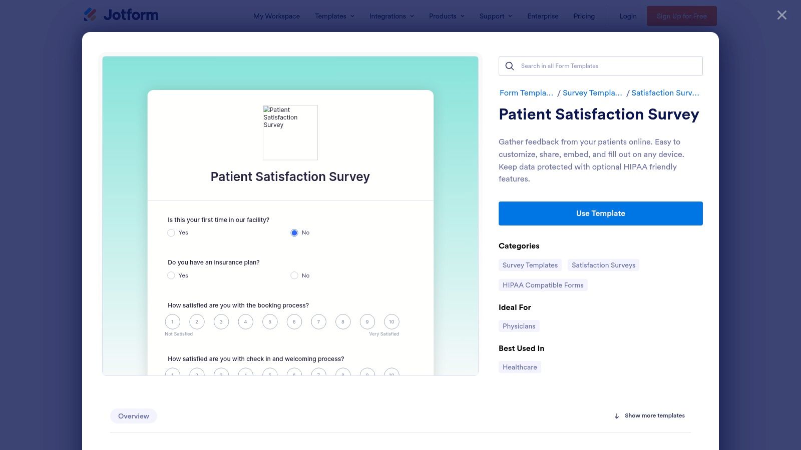
Task: Rate booking process satisfaction as 10
Action: coord(391,321)
